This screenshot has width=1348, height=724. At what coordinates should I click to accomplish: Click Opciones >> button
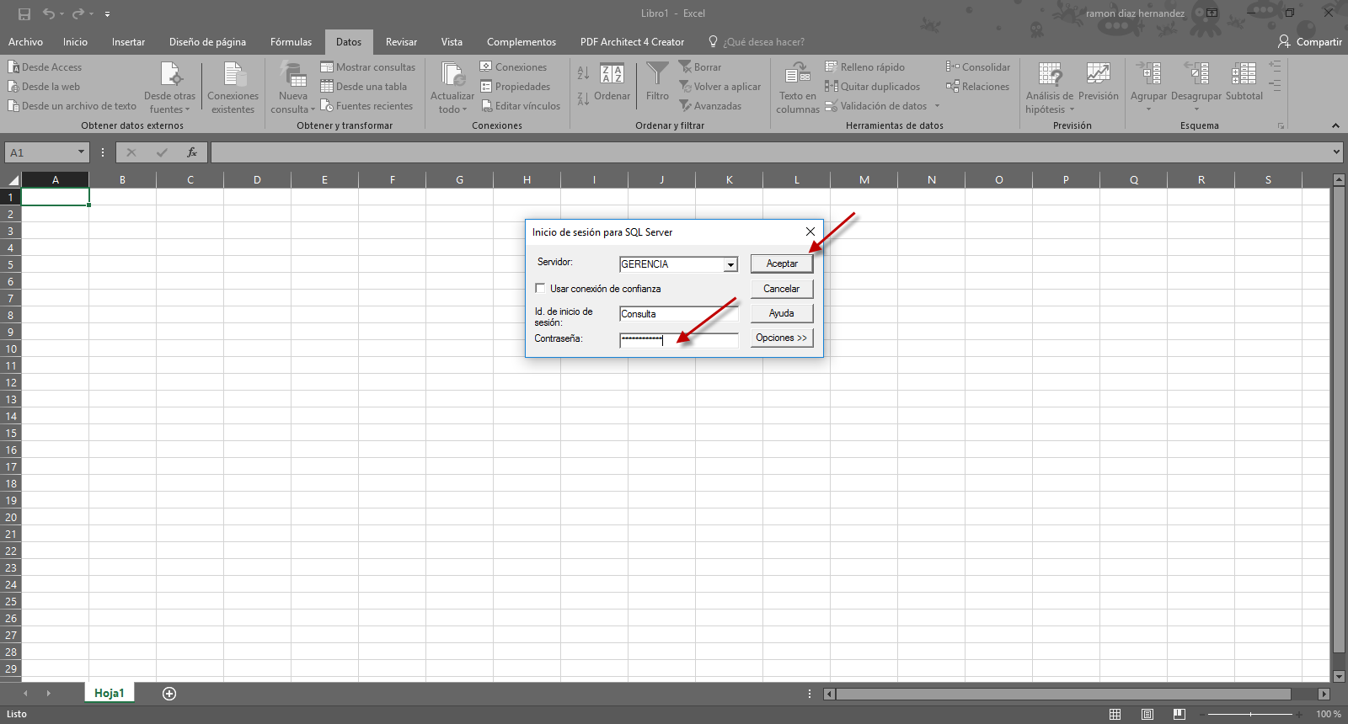click(782, 338)
